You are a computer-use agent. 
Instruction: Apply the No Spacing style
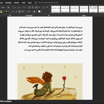[x=65, y=9]
